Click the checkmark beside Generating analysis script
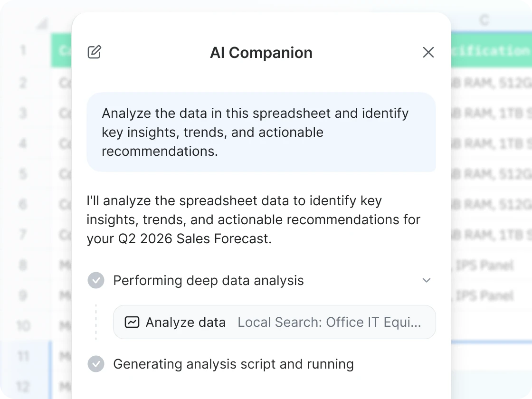The image size is (532, 399). coord(96,364)
